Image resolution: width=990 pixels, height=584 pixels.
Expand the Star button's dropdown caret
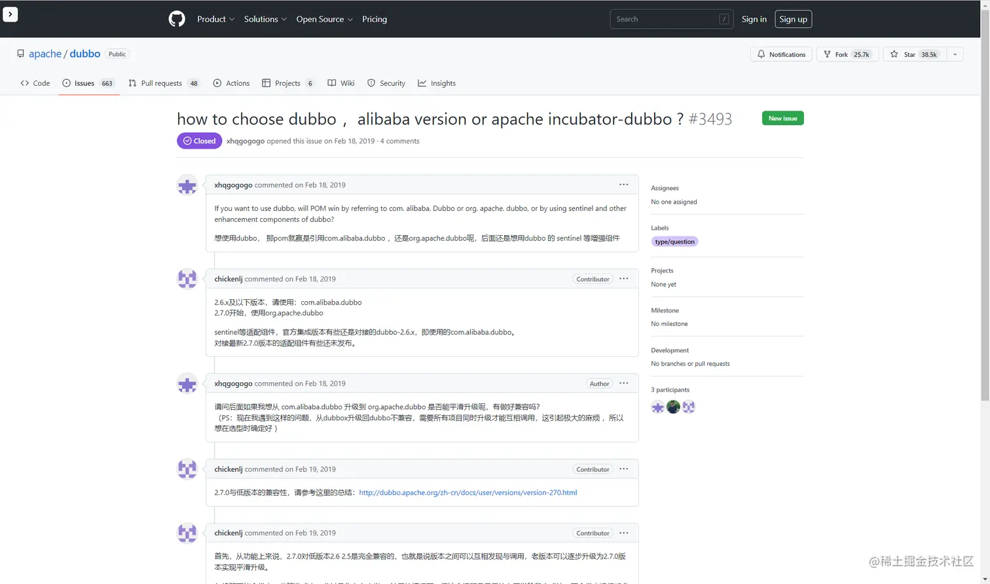pos(955,54)
